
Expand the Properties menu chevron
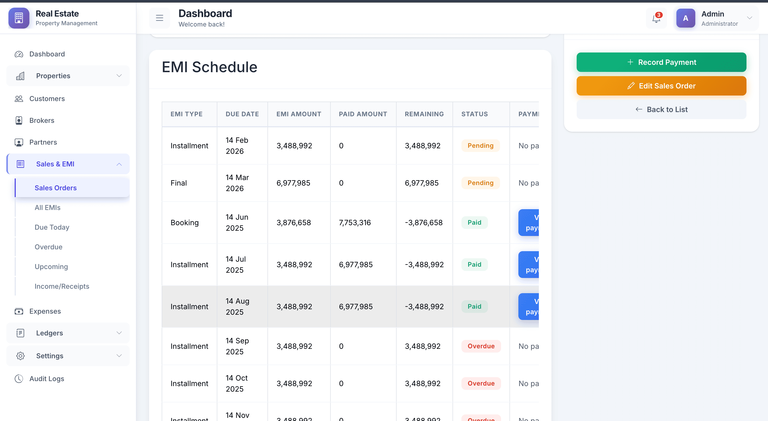(x=119, y=76)
